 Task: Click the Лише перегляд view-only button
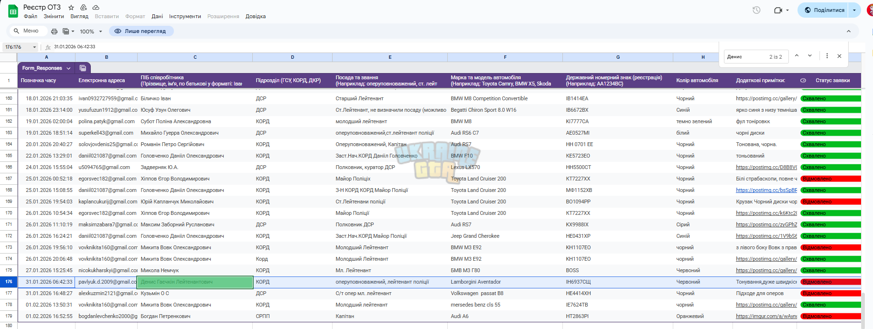[x=141, y=31]
